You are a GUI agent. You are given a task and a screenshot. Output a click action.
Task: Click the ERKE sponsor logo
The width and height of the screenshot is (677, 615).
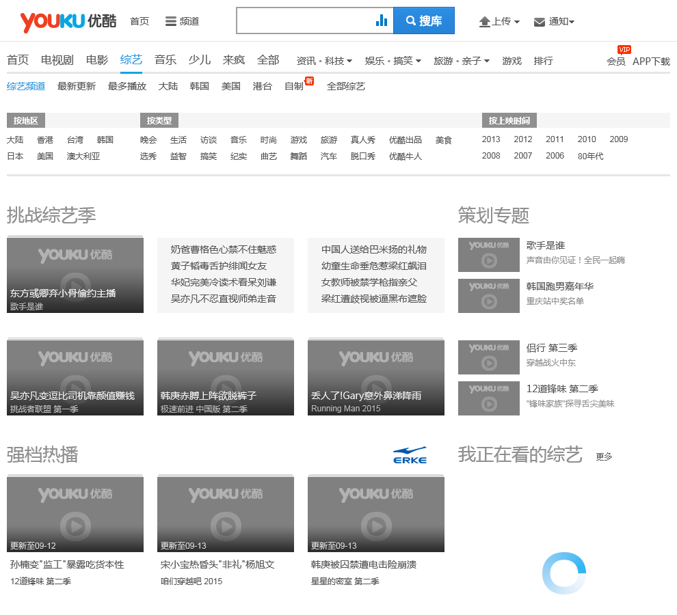(410, 455)
